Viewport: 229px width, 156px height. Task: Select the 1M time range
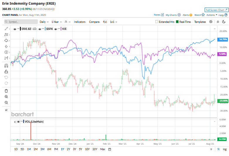pyautogui.click(x=29, y=149)
